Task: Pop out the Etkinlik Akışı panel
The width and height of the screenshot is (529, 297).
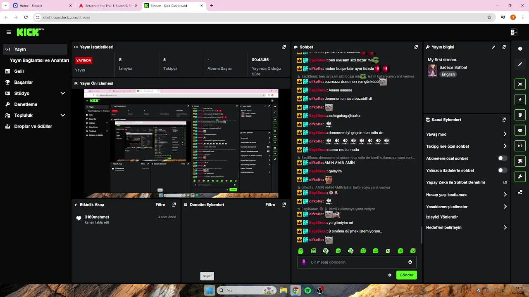Action: pyautogui.click(x=174, y=205)
